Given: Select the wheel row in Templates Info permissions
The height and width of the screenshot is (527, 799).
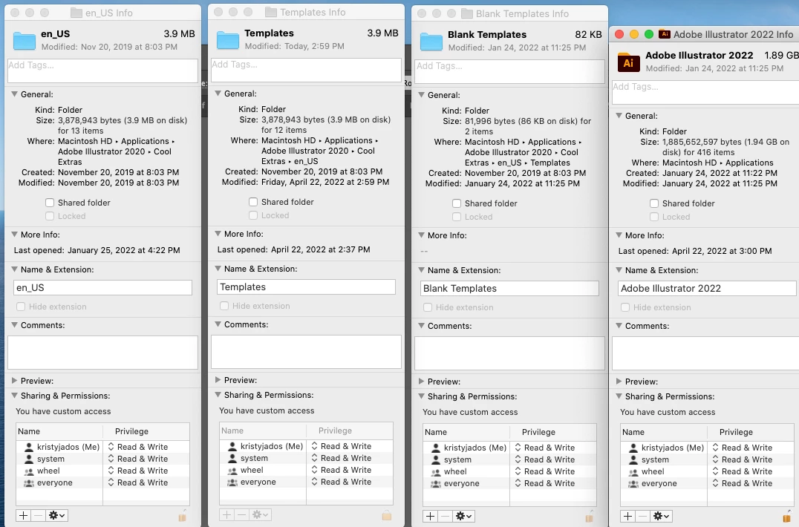Looking at the screenshot, I should [306, 471].
